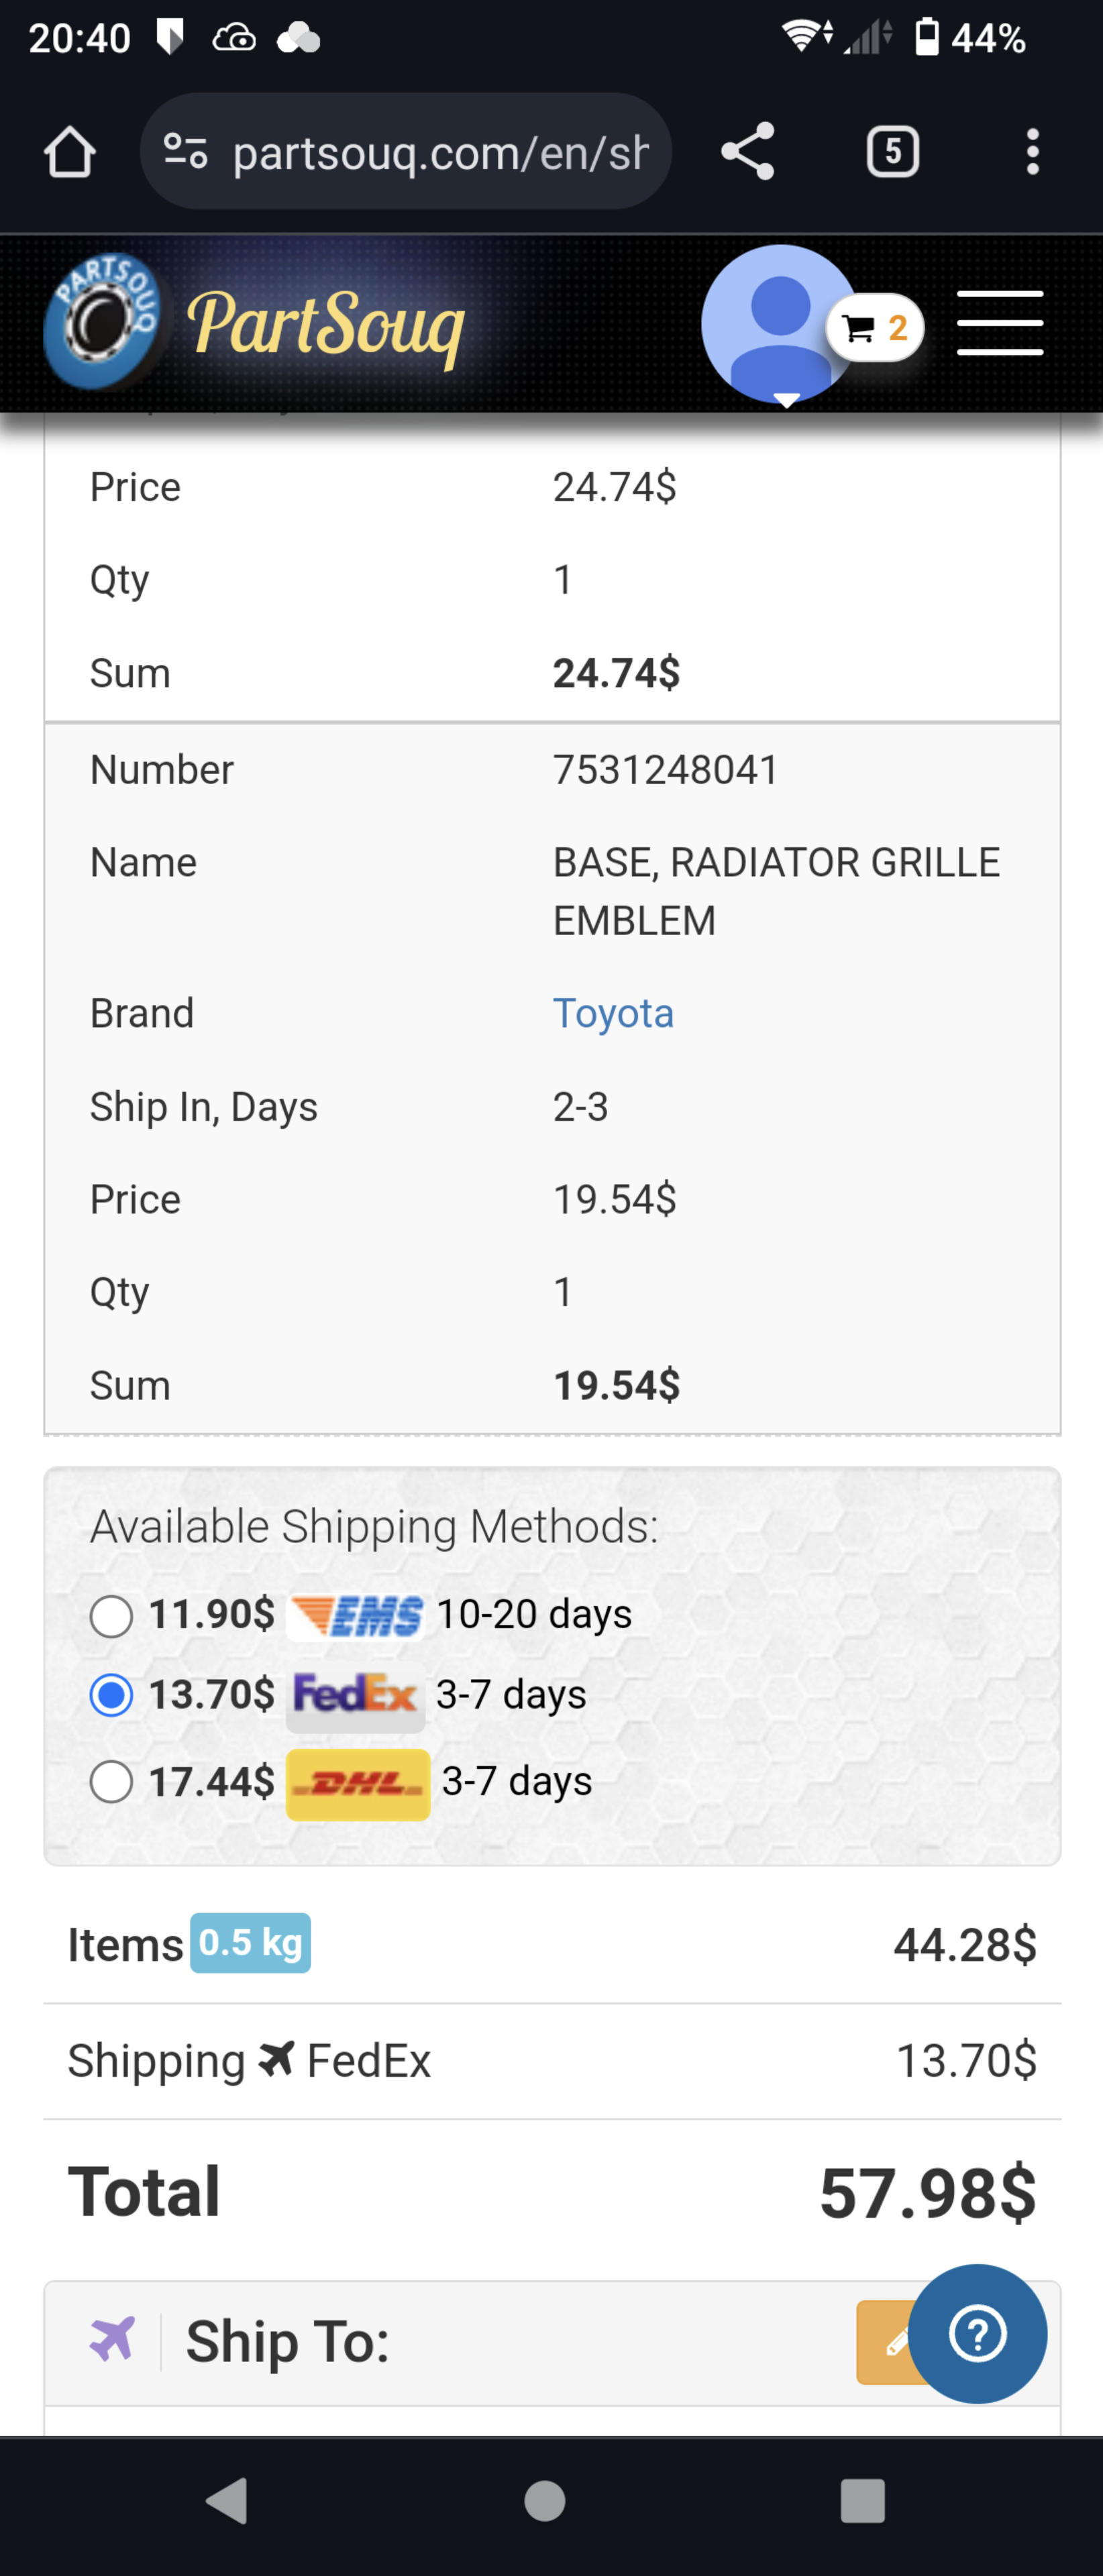Tap the partsouq.com address bar
Image resolution: width=1103 pixels, height=2576 pixels.
(440, 152)
